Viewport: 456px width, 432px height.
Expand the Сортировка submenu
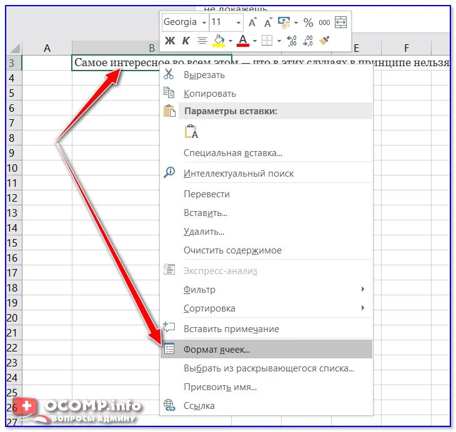click(x=266, y=308)
